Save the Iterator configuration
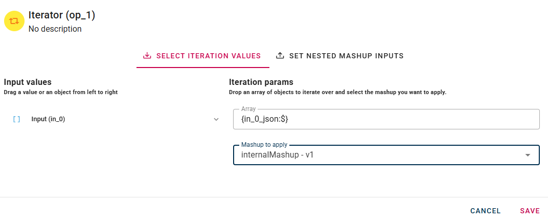Screen dimensions: 548x223 click(x=530, y=211)
